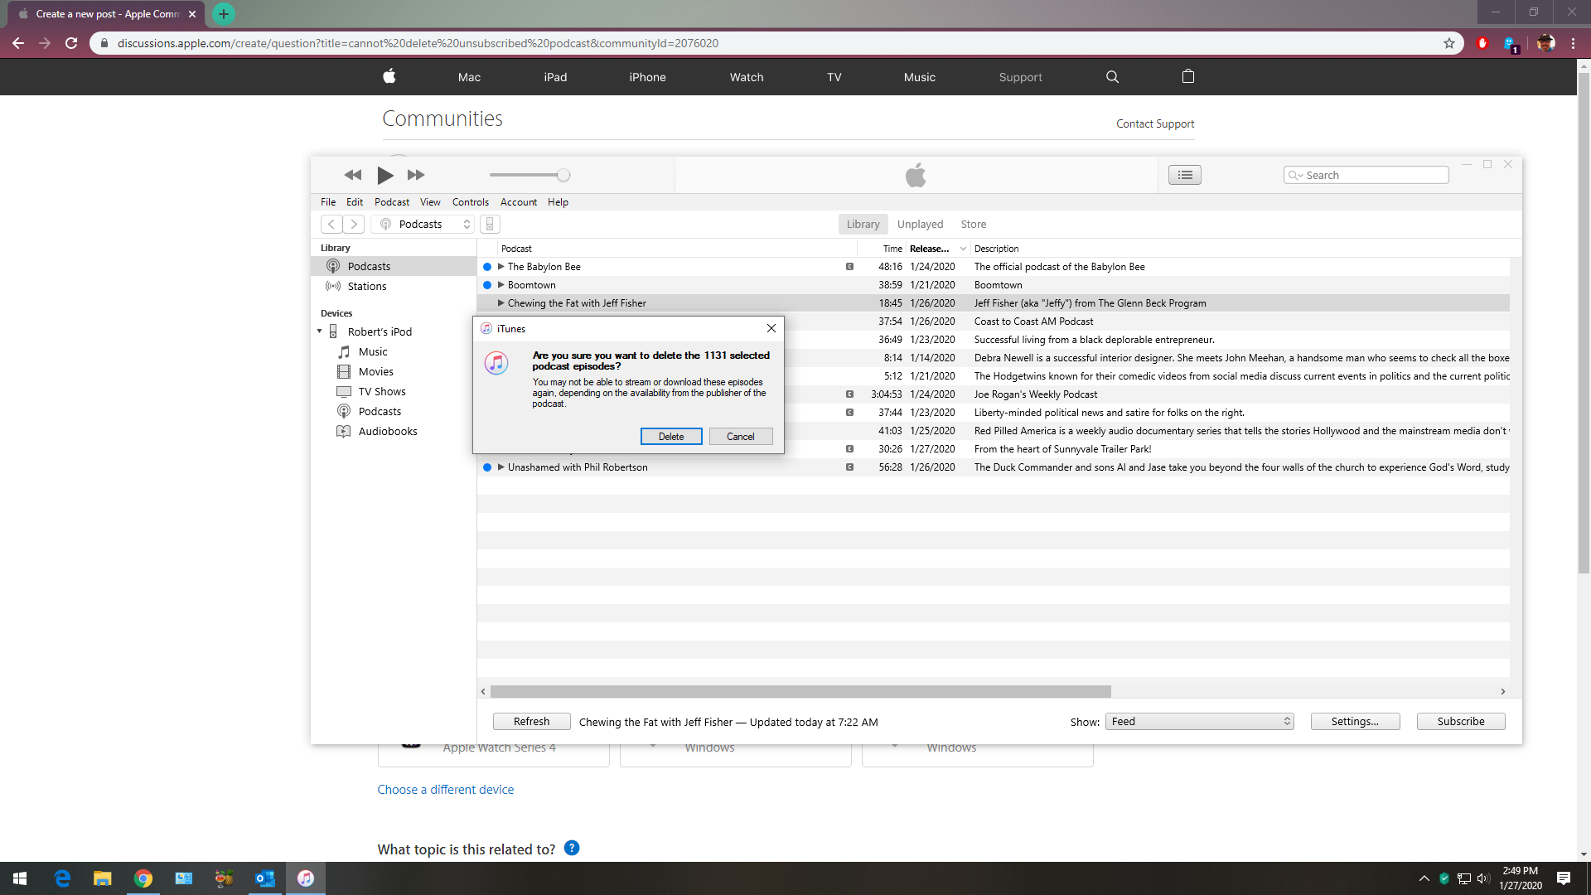1591x895 pixels.
Task: Toggle unplayed dot for Boomtown
Action: point(487,285)
